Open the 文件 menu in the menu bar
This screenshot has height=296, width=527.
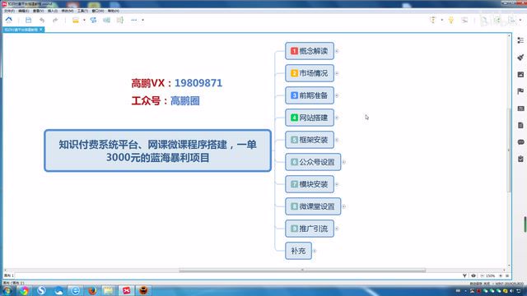pos(9,11)
